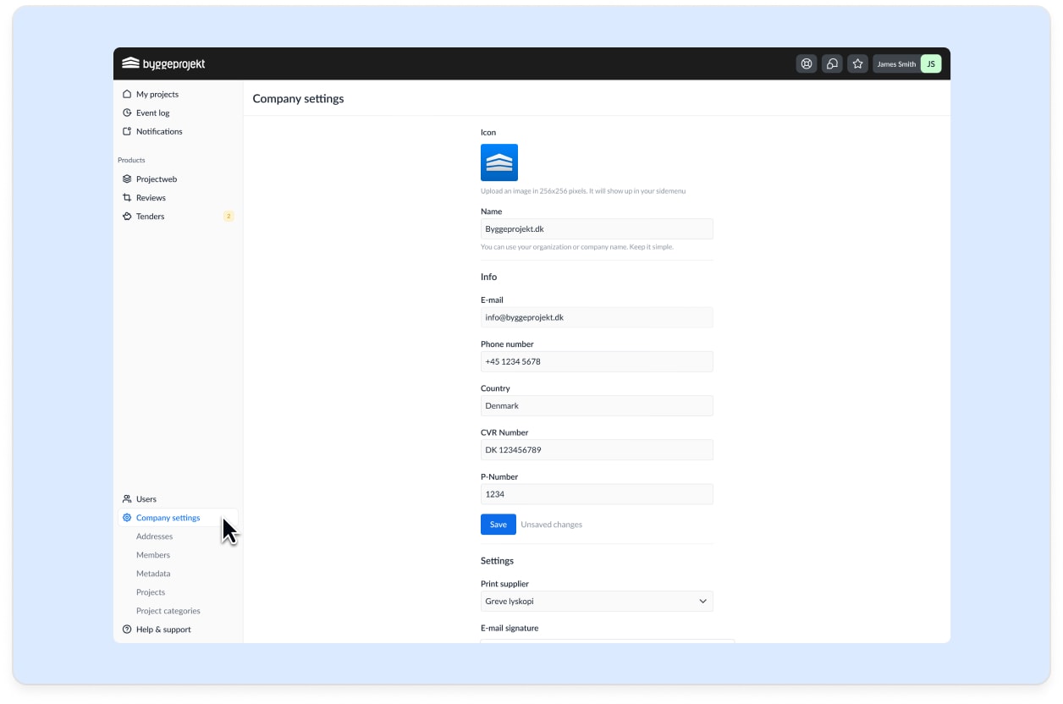Go to Notifications in the sidebar
1063x704 pixels.
(158, 132)
